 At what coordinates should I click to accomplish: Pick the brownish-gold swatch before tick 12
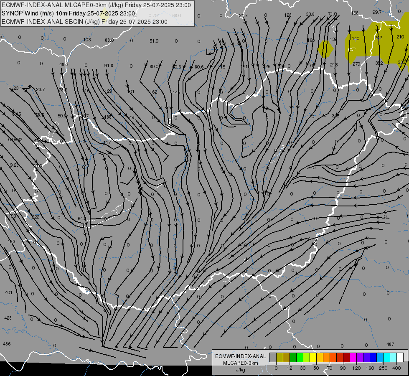287,357
